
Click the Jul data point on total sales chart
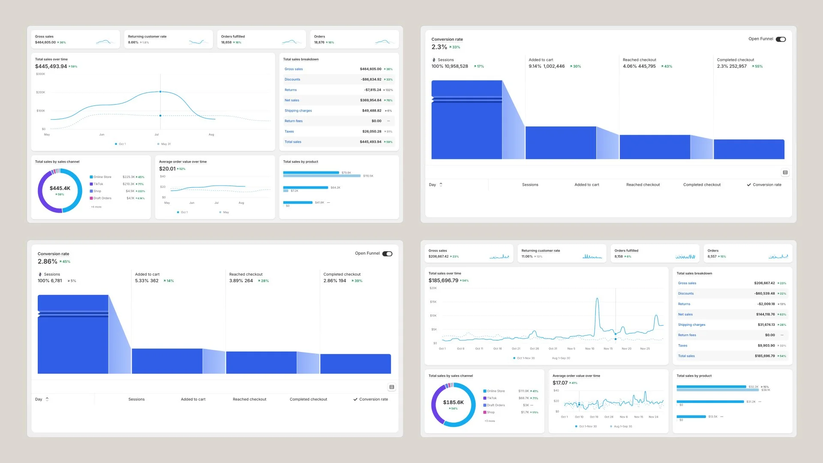point(160,92)
